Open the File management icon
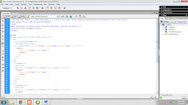This screenshot has height=105, width=188. [67, 17]
